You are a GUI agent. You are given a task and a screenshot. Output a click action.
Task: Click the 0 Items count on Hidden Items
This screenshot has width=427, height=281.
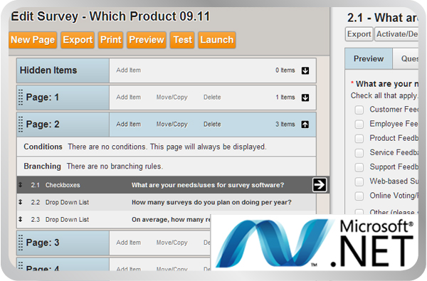[x=285, y=70]
